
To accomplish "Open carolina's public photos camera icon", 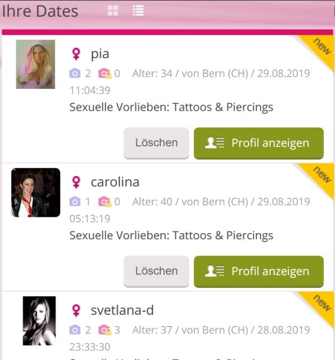I will pos(75,202).
